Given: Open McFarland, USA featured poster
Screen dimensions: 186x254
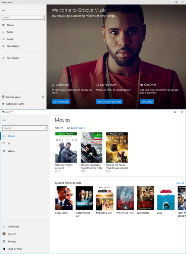Looking at the screenshot, I should point(105,198).
